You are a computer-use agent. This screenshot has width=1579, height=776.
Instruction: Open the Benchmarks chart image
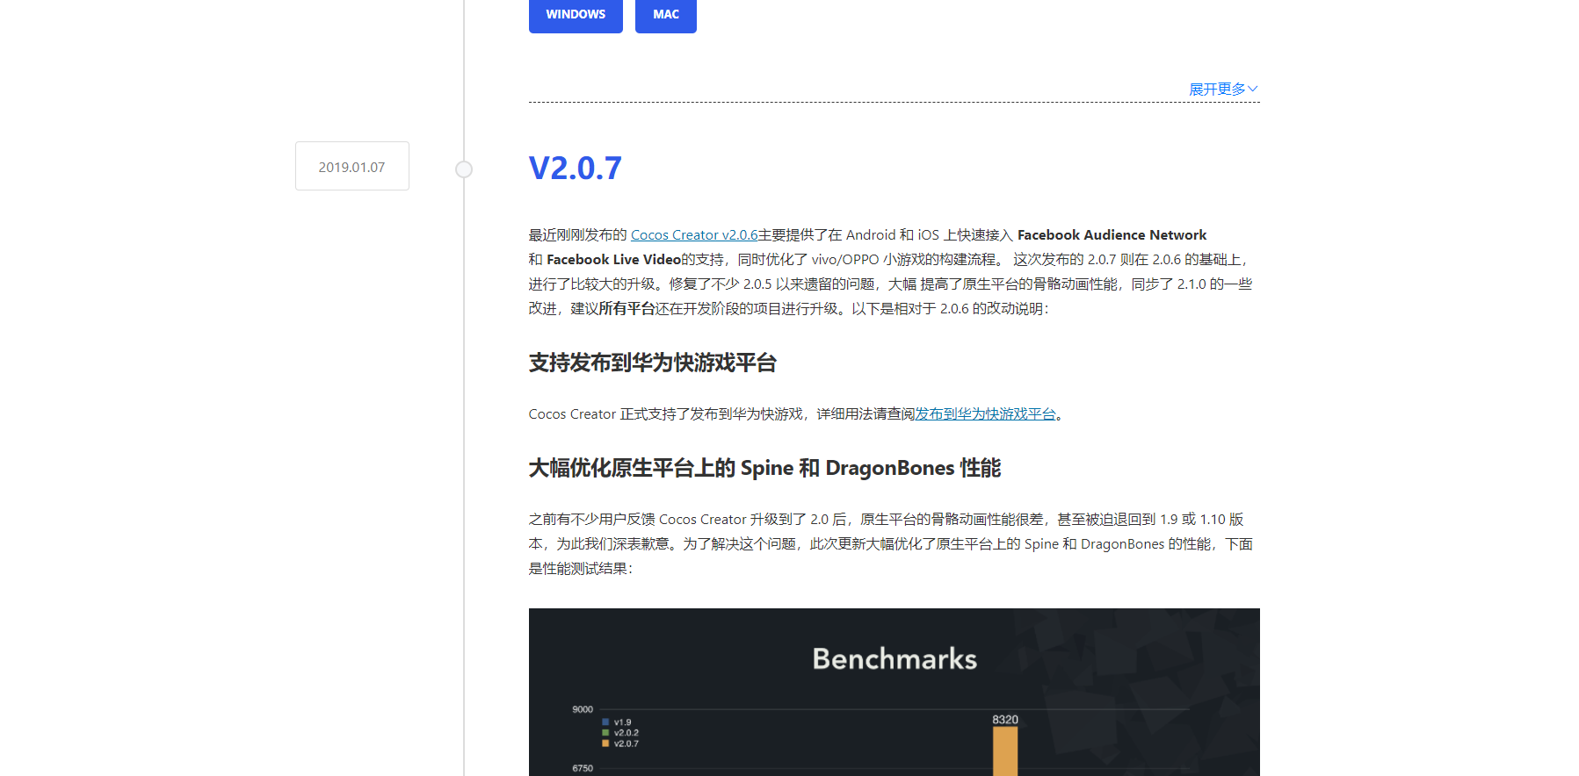click(x=895, y=692)
